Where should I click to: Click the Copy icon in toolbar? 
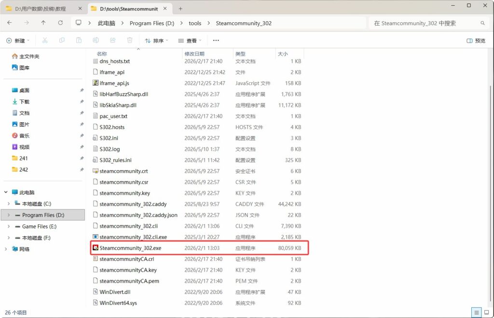pyautogui.click(x=62, y=41)
